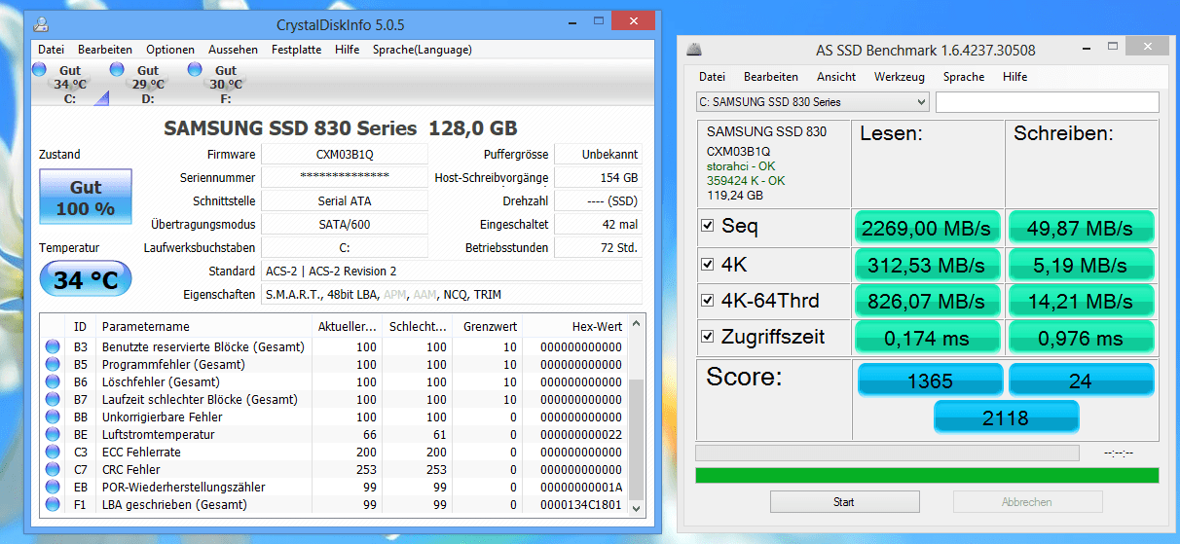Open Sprache menu in AS SSD Benchmark
Screen dimensions: 1180x544
963,77
